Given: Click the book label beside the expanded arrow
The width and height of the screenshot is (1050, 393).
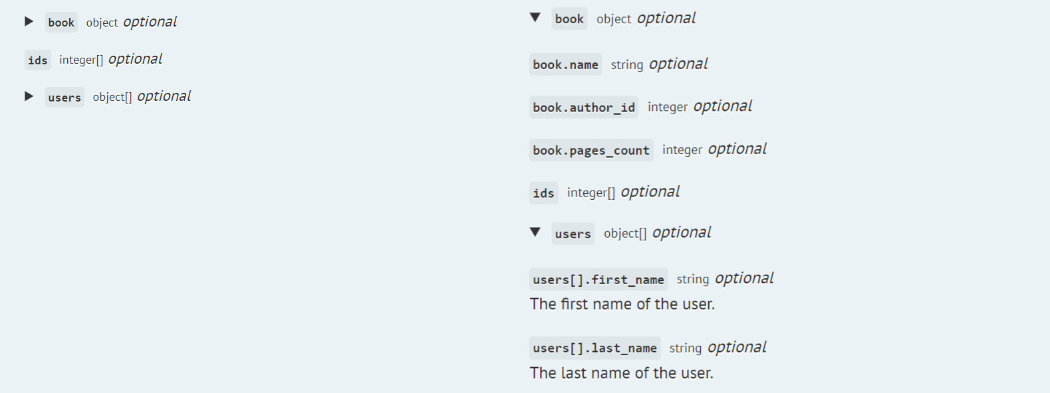Looking at the screenshot, I should 569,19.
